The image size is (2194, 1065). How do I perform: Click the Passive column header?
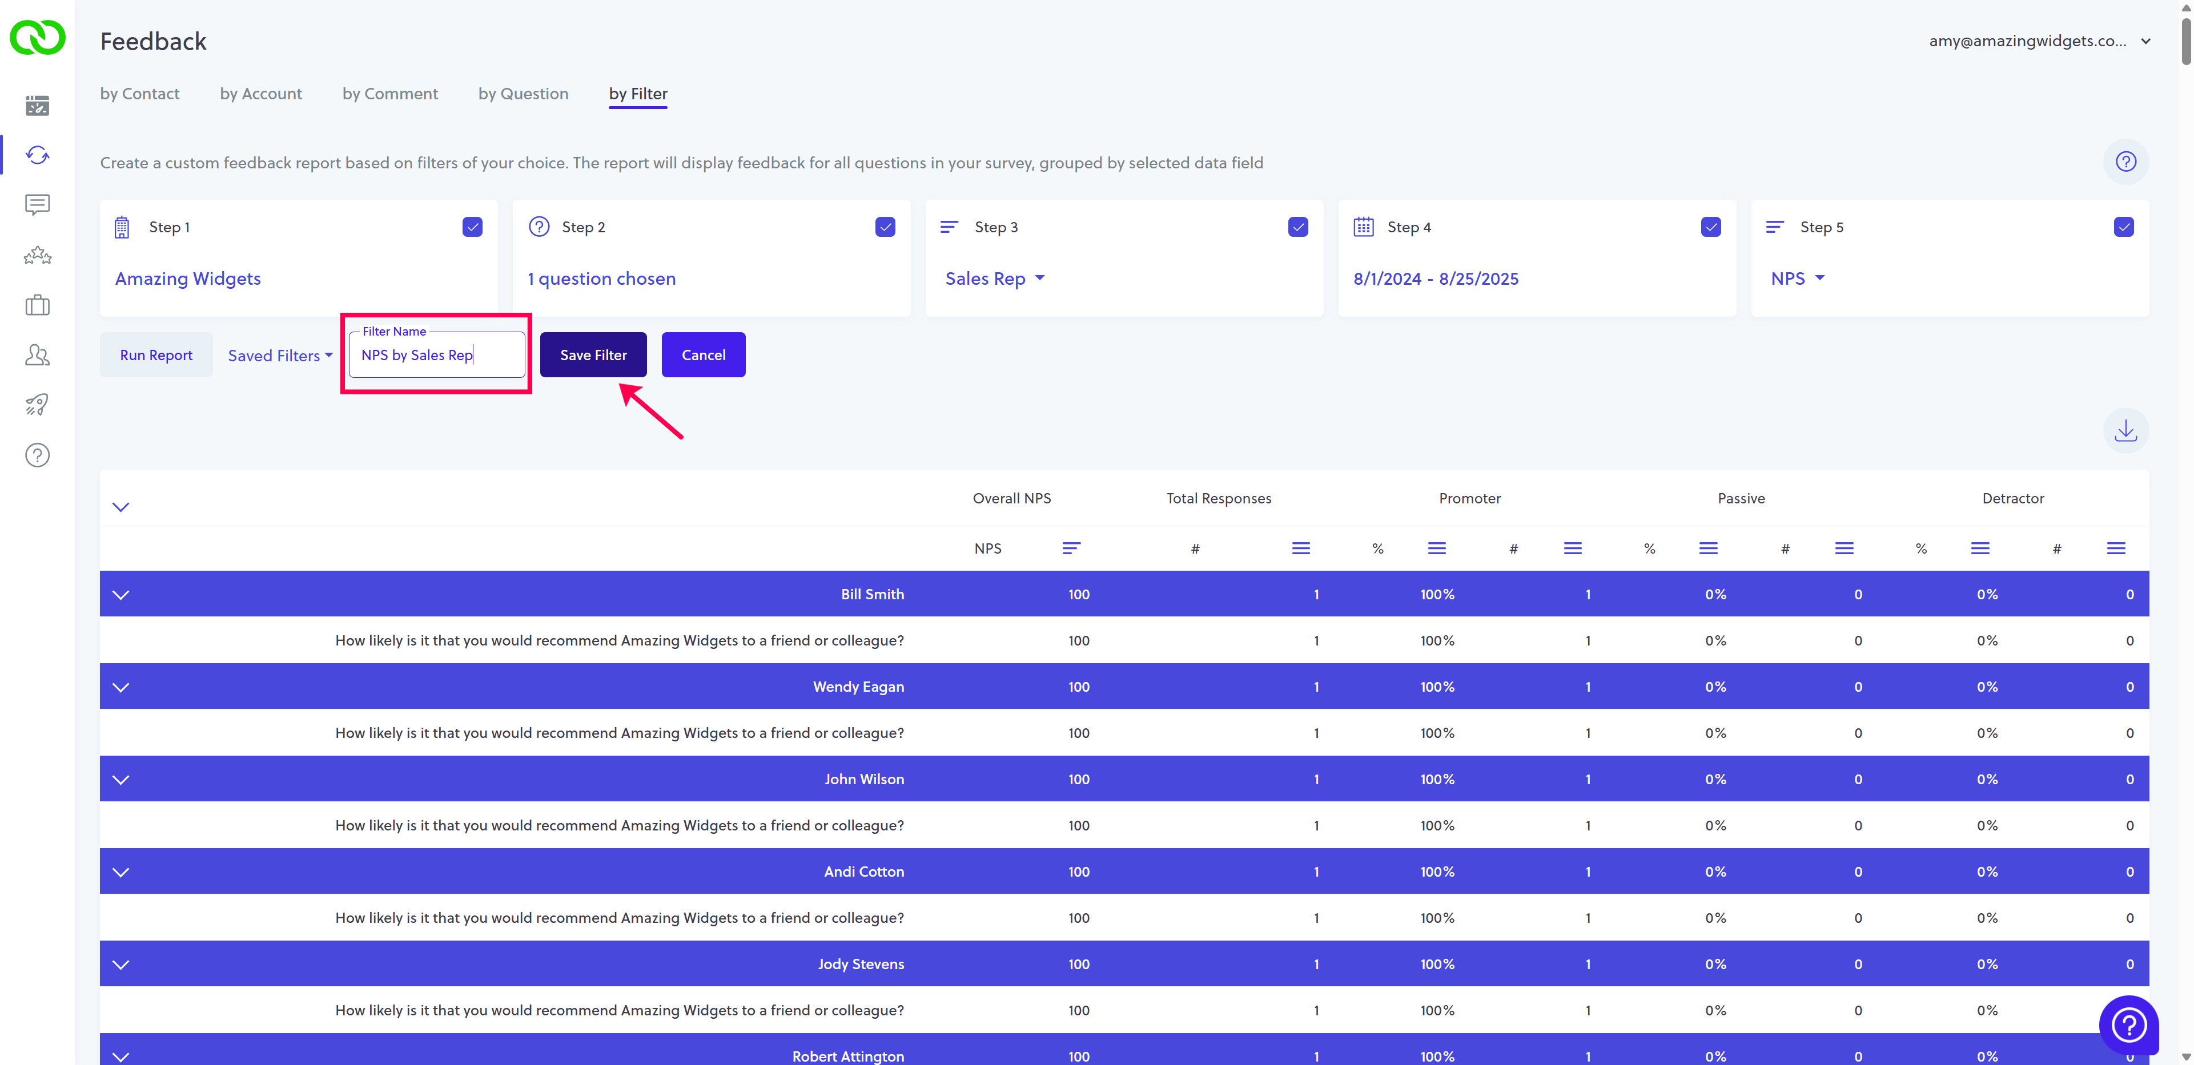(1741, 498)
